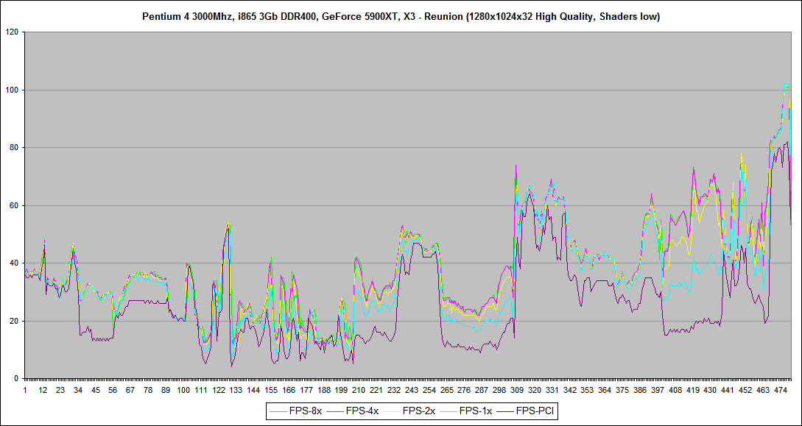Select the FPS-2x legend entry
The height and width of the screenshot is (426, 802).
pos(419,412)
